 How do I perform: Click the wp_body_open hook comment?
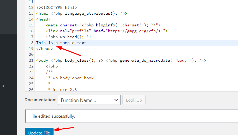point(74,78)
